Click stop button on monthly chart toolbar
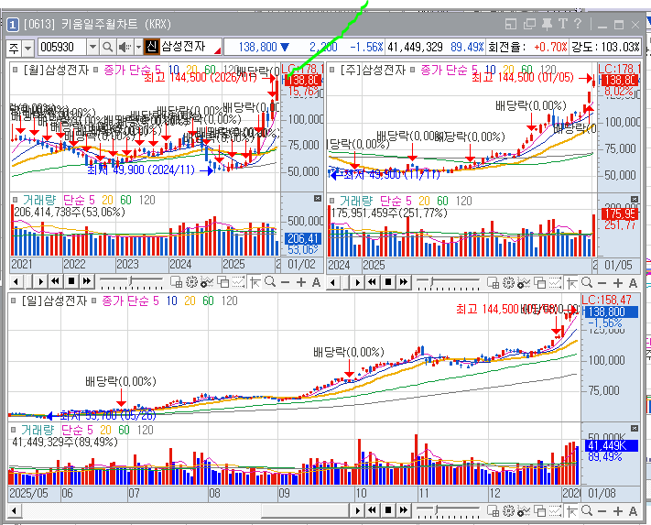This screenshot has height=525, width=651. pos(71,281)
